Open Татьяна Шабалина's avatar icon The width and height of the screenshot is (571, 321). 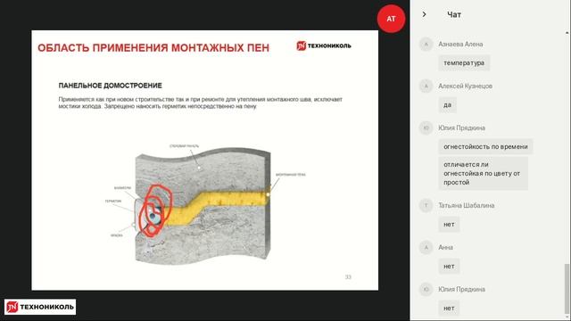(426, 205)
